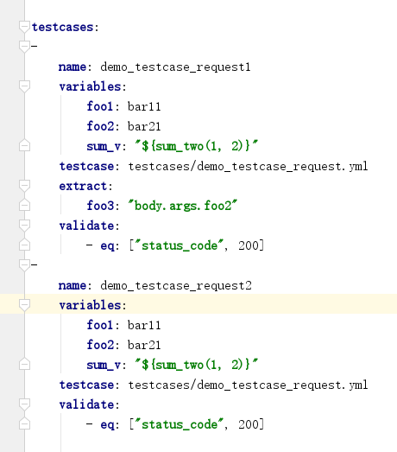Screen dimensions: 397x452
Task: Click the 200 value on the last line
Action: 249,424
